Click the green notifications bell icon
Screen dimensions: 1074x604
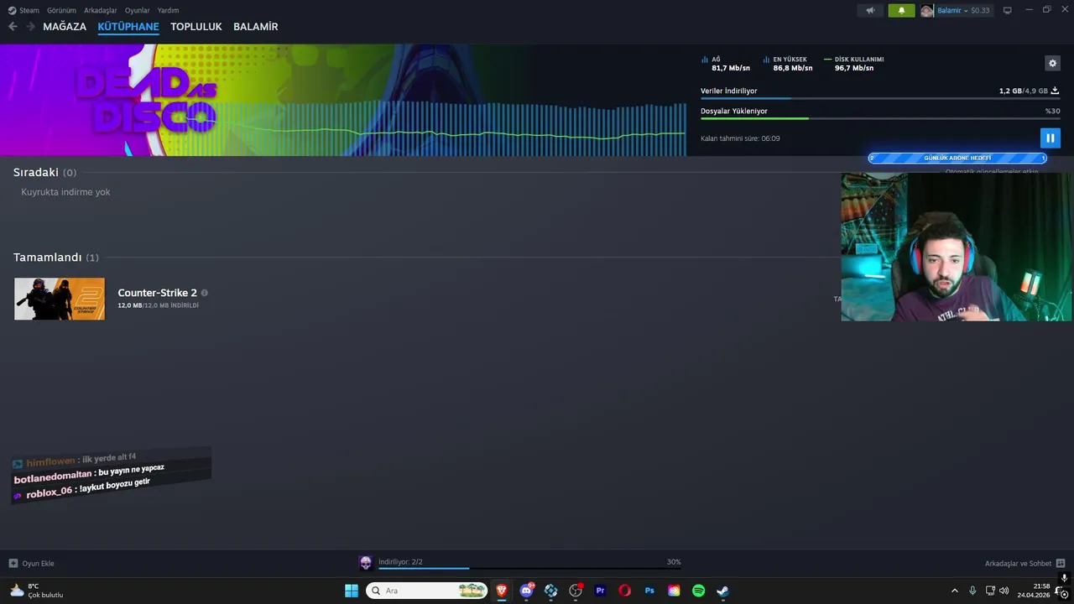click(901, 10)
